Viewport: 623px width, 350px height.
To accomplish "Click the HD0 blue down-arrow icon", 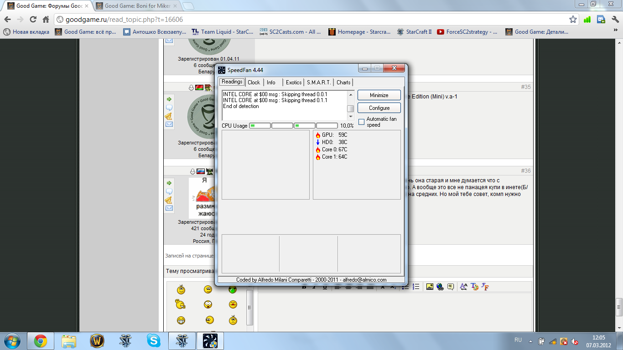I will point(318,142).
